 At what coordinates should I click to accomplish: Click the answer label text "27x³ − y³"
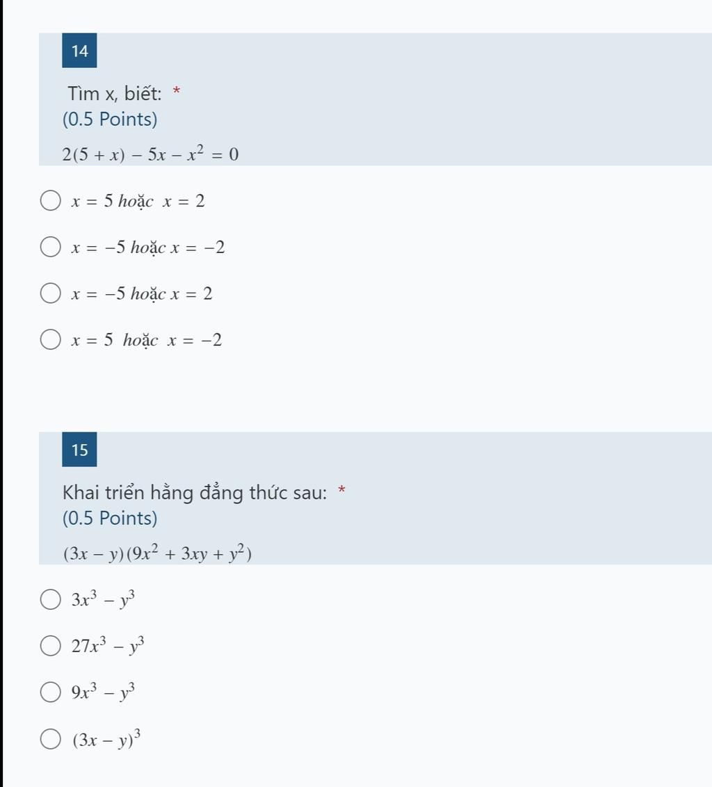click(x=108, y=646)
